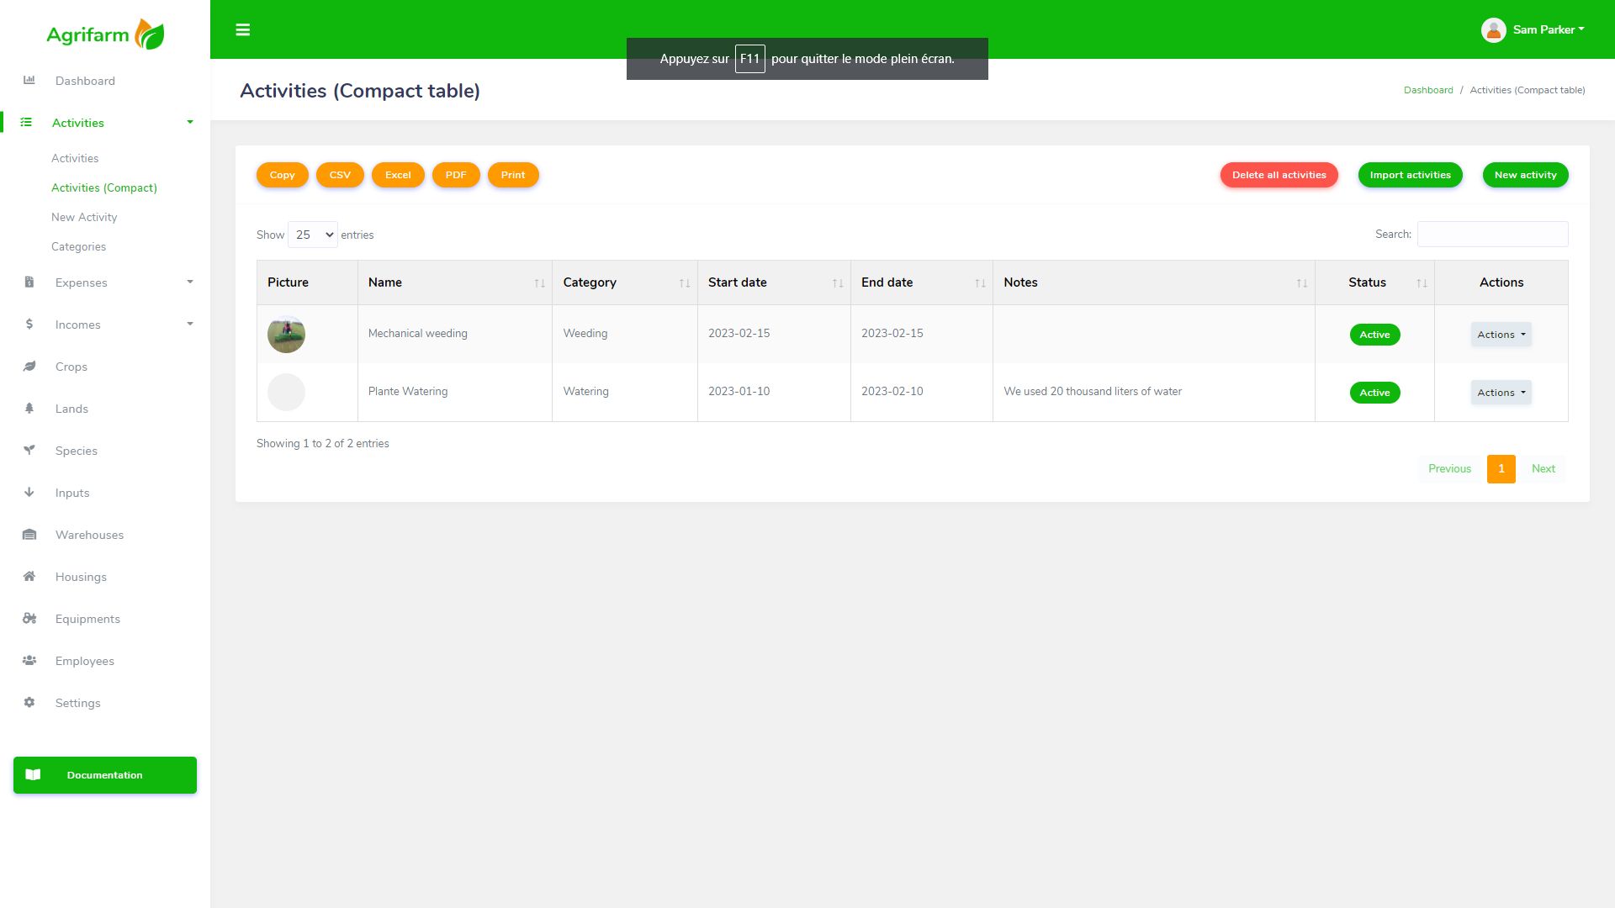Click the Dashboard chart icon in sidebar
This screenshot has height=908, width=1615.
click(29, 81)
